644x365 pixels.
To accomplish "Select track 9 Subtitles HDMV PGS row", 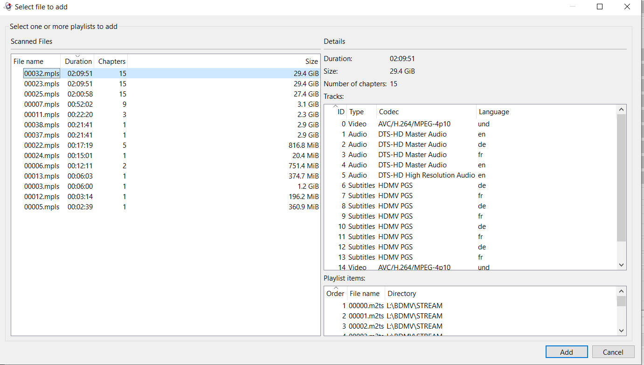I will (471, 216).
